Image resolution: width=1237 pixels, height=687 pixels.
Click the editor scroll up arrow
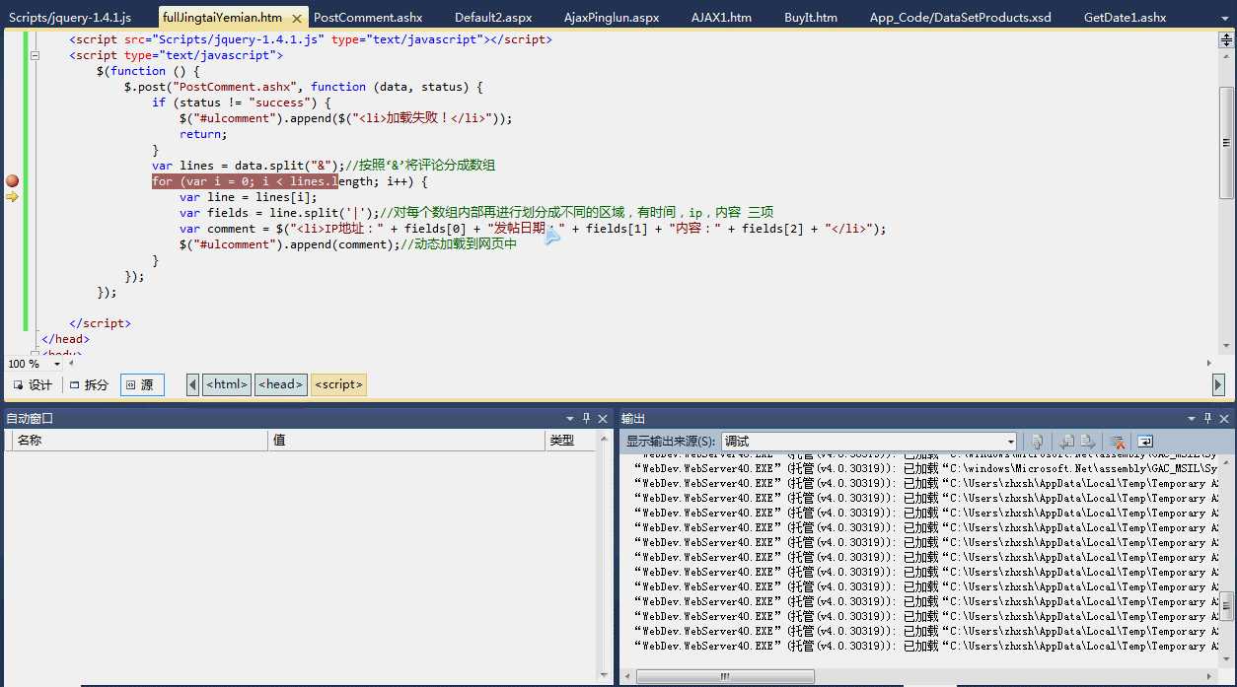tap(1226, 58)
